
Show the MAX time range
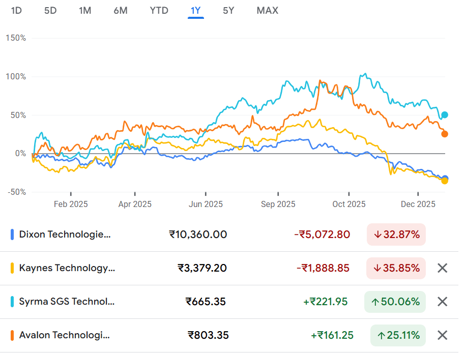268,11
